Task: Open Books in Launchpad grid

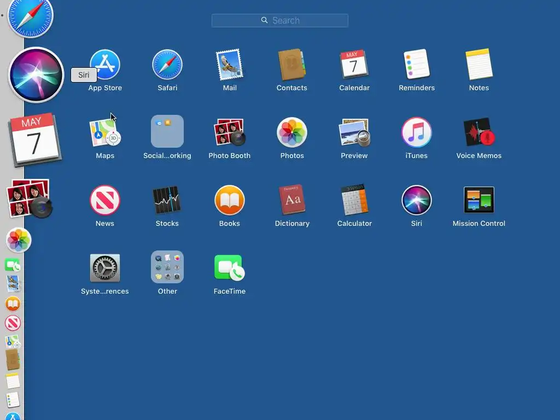Action: pos(229,200)
